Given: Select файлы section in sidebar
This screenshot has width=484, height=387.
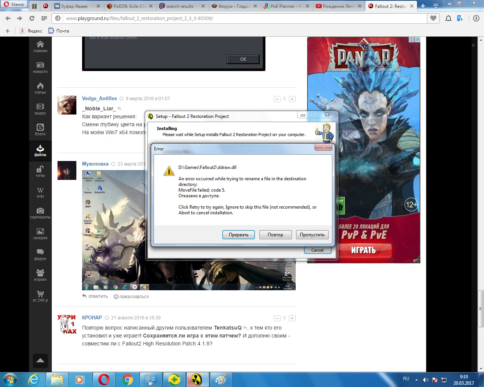Looking at the screenshot, I should coord(40,151).
